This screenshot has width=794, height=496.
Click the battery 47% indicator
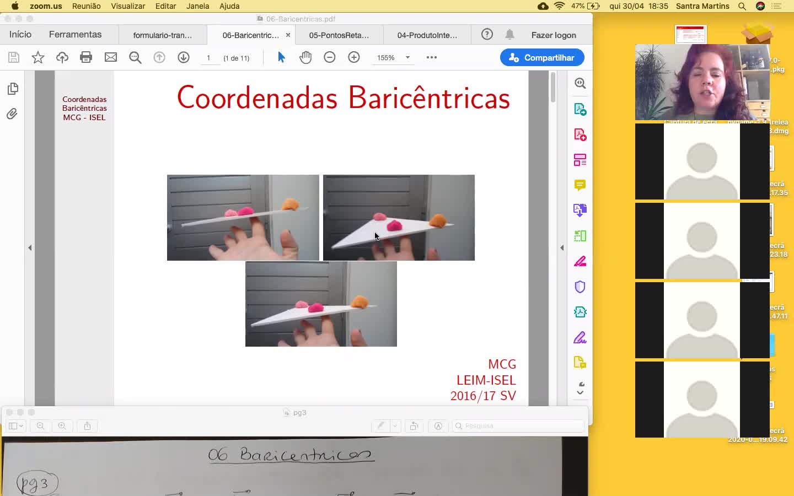pos(586,6)
